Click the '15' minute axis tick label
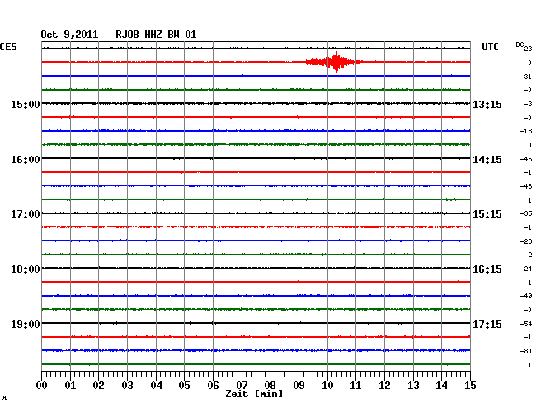Image resolution: width=536 pixels, height=407 pixels. click(x=470, y=385)
